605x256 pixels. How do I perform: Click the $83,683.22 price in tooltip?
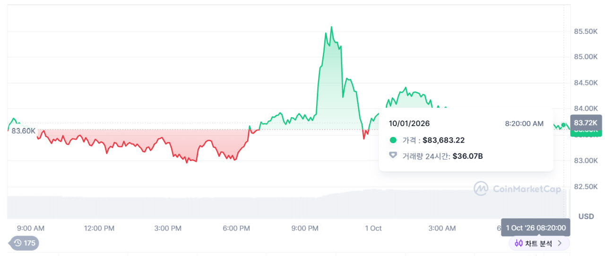(443, 140)
